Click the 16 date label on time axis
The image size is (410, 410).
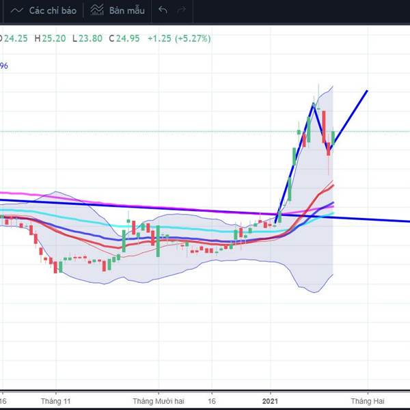(x=212, y=401)
